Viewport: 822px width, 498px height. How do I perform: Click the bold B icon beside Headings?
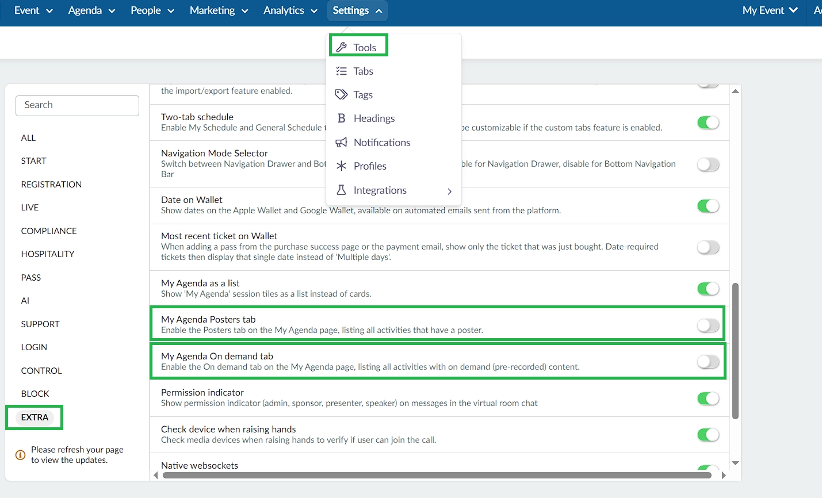click(x=342, y=118)
